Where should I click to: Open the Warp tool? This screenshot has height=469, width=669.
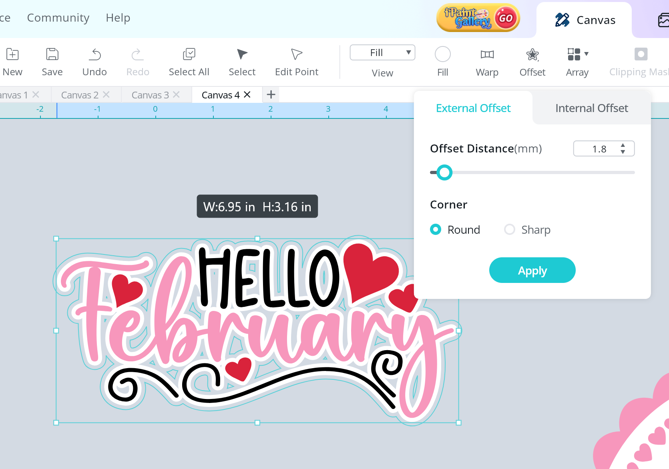(x=487, y=54)
